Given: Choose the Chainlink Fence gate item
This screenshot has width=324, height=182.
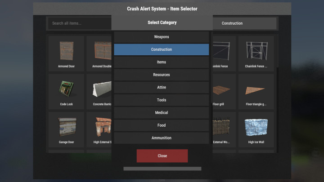Looking at the screenshot, I should click(256, 53).
